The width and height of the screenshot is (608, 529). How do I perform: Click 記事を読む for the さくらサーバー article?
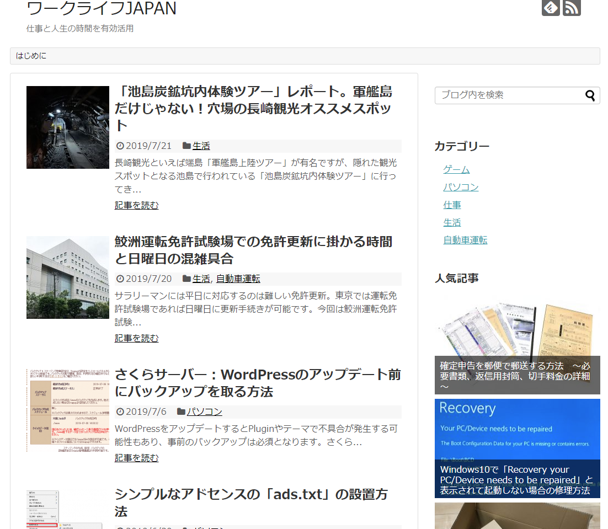pyautogui.click(x=136, y=458)
